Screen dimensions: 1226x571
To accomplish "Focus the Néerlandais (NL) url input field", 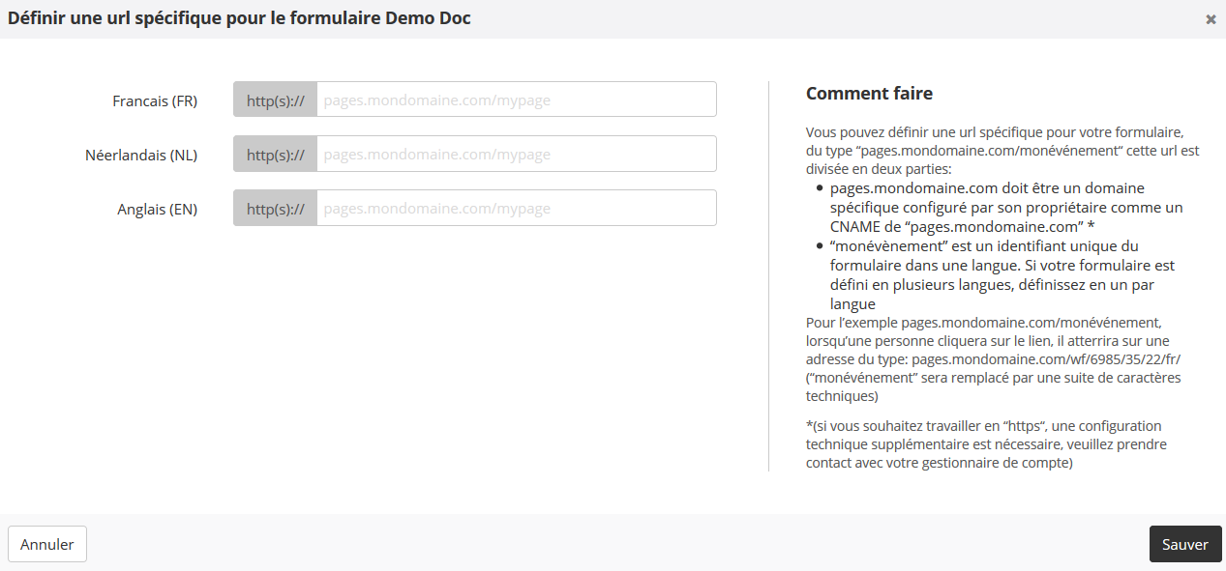I will (516, 154).
